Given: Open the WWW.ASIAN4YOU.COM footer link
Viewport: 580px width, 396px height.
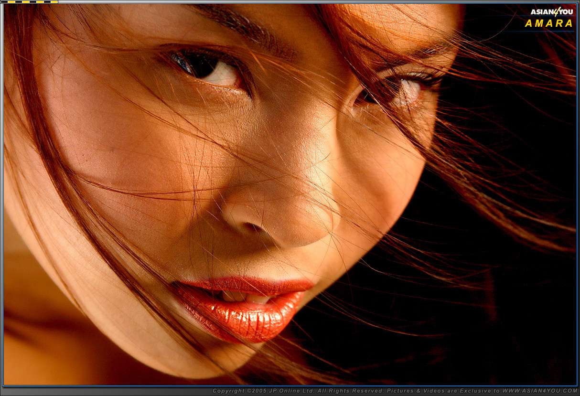Looking at the screenshot, I should pyautogui.click(x=539, y=391).
